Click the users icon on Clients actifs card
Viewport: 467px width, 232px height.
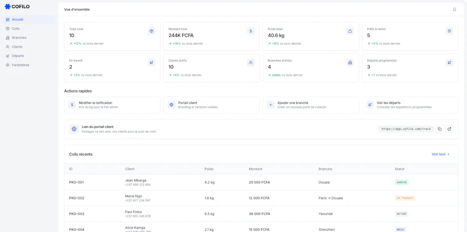pyautogui.click(x=251, y=62)
